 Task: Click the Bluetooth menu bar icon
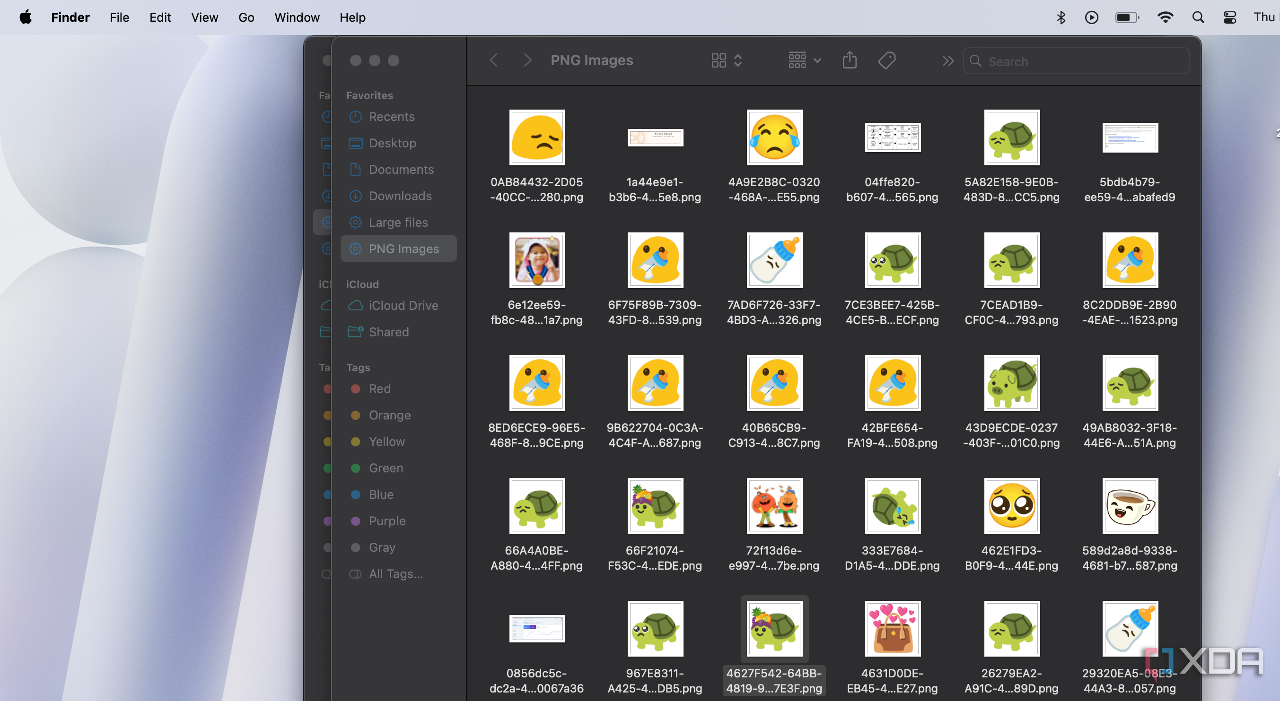pos(1061,17)
